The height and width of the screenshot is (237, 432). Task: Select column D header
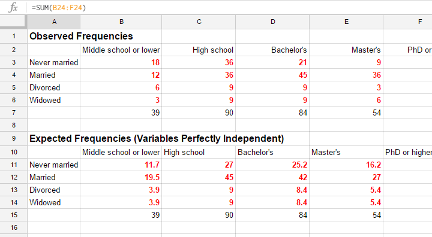tap(273, 22)
